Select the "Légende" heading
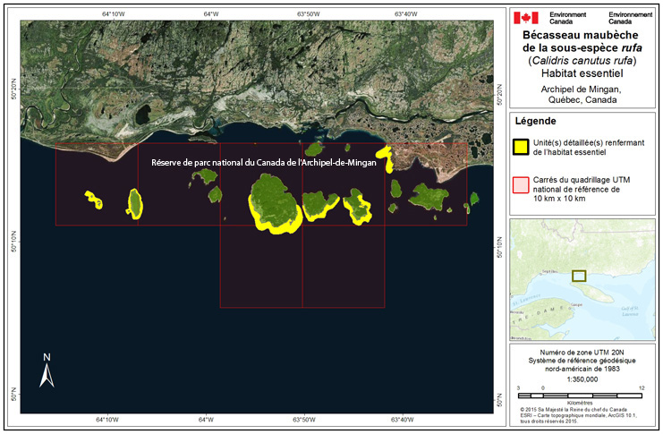The width and height of the screenshot is (663, 434). 536,121
